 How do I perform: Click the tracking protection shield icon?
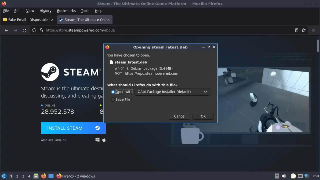(34, 30)
